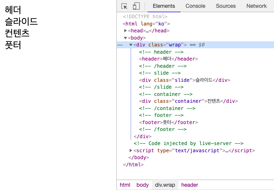Click the three-dots icon beside div wrap
This screenshot has width=274, height=190.
(120, 45)
